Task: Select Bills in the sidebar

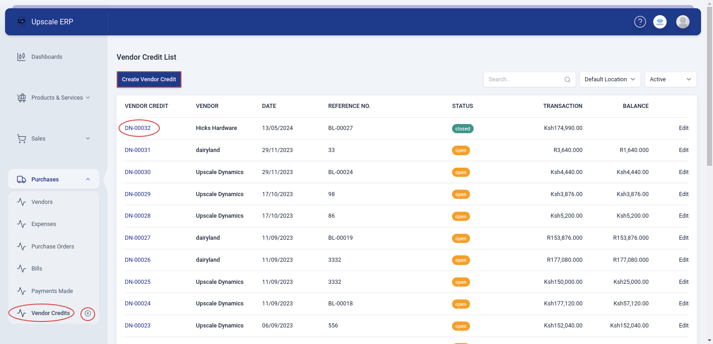Action: pos(37,269)
